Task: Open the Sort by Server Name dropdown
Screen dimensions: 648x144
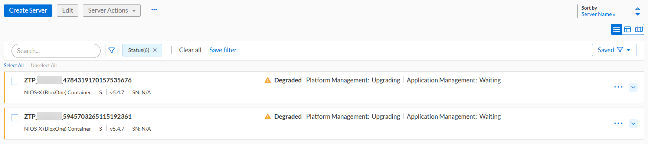Action: [598, 14]
